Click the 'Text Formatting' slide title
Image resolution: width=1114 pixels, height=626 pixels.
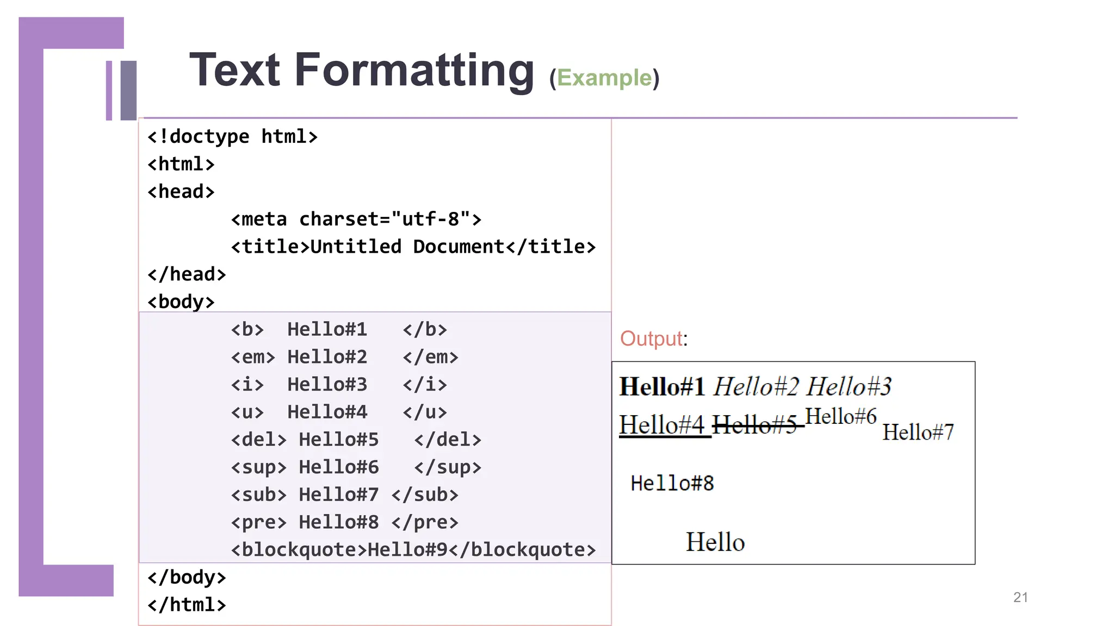point(362,70)
